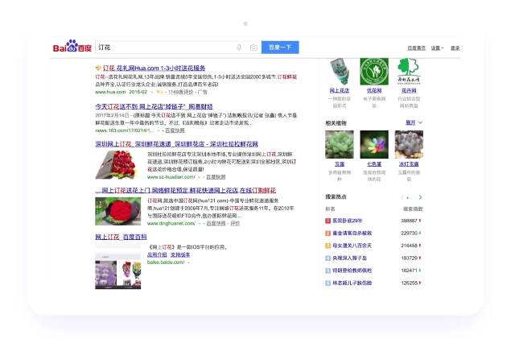Open the number 1 ranked trending topic

tap(348, 221)
